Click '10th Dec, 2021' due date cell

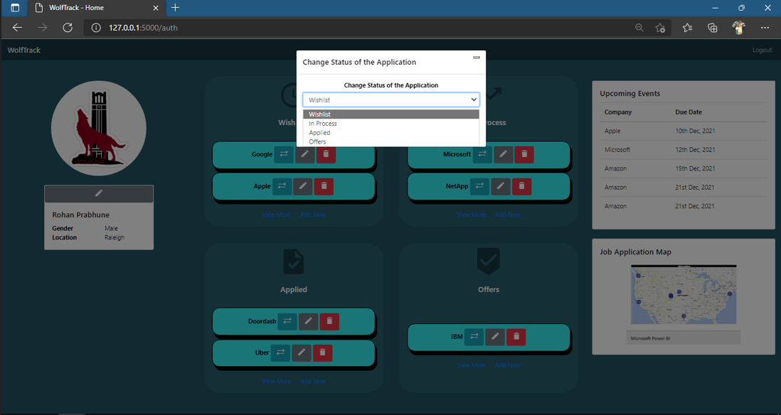(695, 131)
